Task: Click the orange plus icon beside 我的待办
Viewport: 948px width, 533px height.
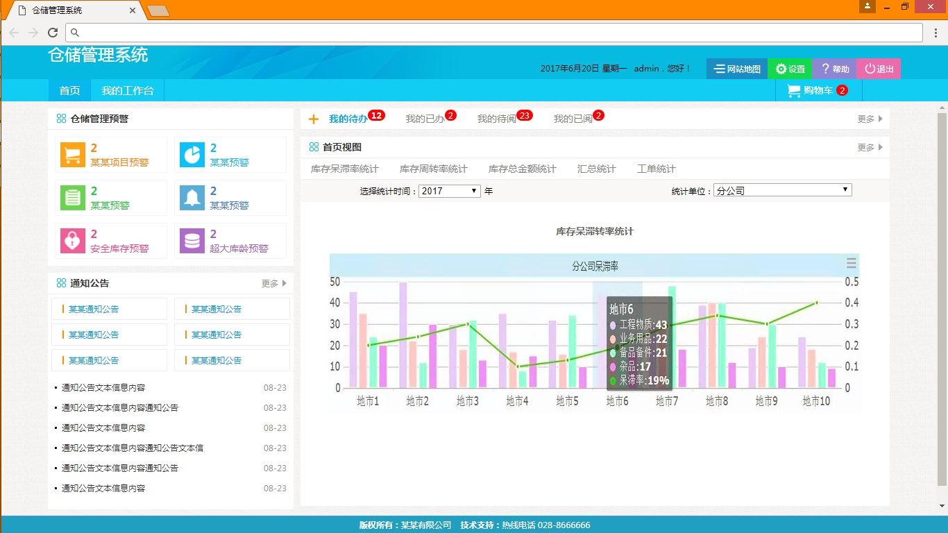Action: coord(314,119)
